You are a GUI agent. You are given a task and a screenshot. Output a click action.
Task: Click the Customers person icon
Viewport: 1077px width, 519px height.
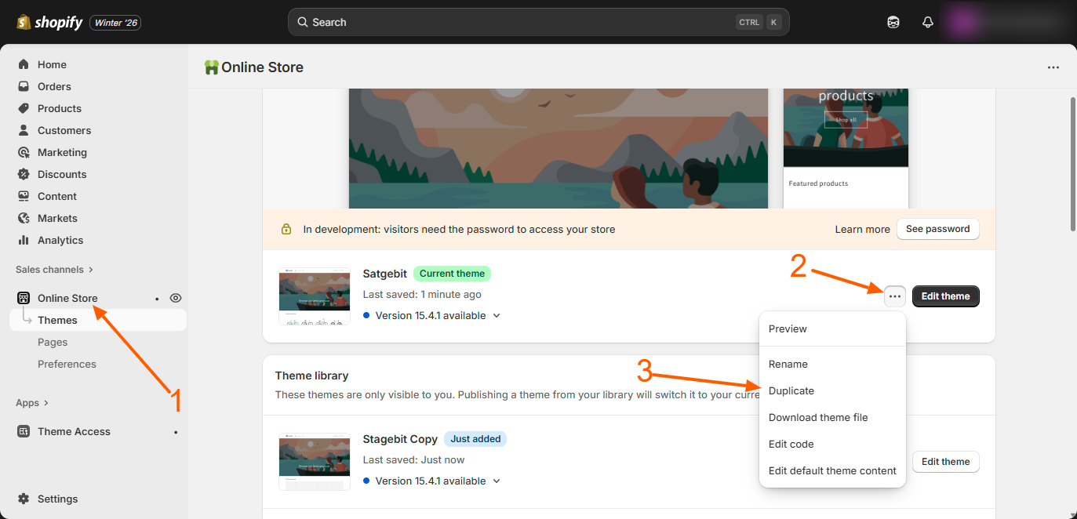coord(24,130)
